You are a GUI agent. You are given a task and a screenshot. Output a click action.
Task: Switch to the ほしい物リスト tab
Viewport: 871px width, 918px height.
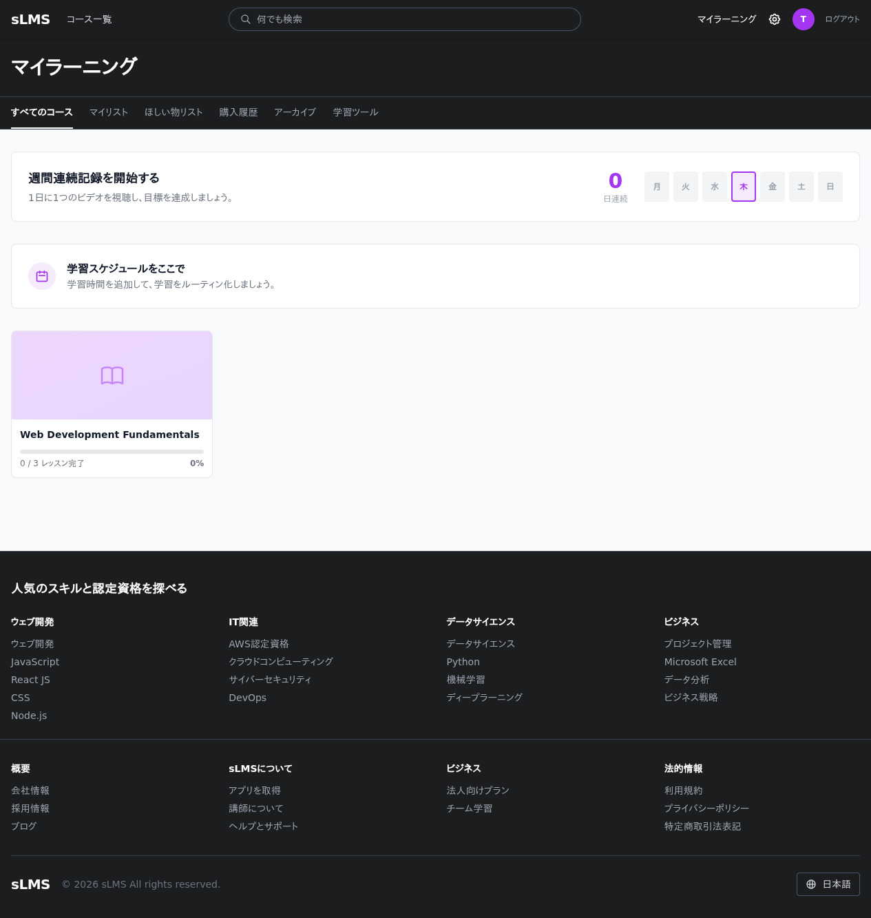(x=174, y=112)
